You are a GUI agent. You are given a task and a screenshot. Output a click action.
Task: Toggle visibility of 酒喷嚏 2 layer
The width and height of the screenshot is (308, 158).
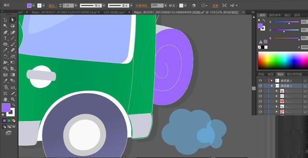click(260, 86)
